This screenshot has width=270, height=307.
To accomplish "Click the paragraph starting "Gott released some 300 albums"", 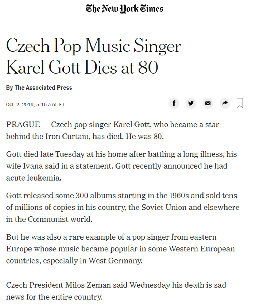I will (x=123, y=207).
